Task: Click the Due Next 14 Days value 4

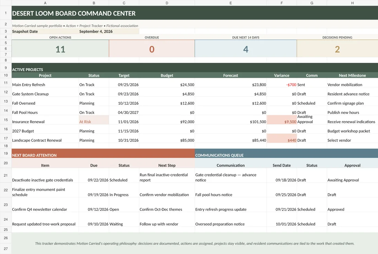Action: tap(246, 49)
